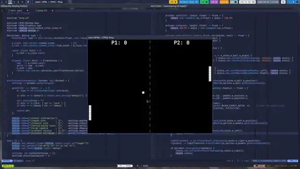300x169 pixels.
Task: Click the white ball in Pong window
Action: (143, 92)
